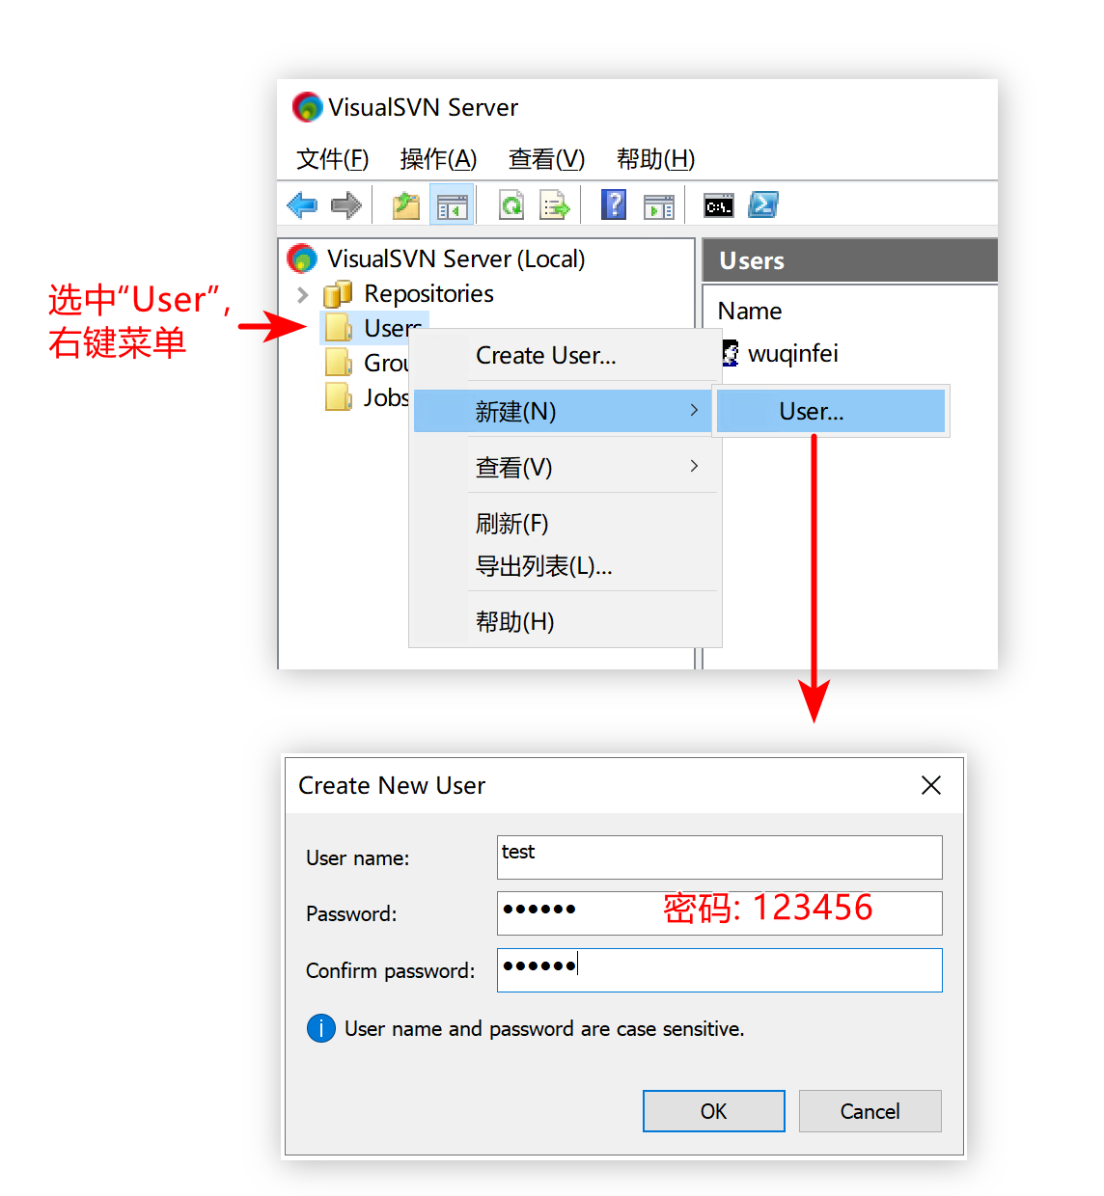Open the 查看(V) context submenu arrow
Viewport: 1104px width, 1196px height.
coord(694,466)
